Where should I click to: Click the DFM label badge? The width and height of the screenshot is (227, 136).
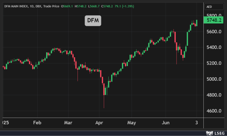pyautogui.click(x=93, y=21)
